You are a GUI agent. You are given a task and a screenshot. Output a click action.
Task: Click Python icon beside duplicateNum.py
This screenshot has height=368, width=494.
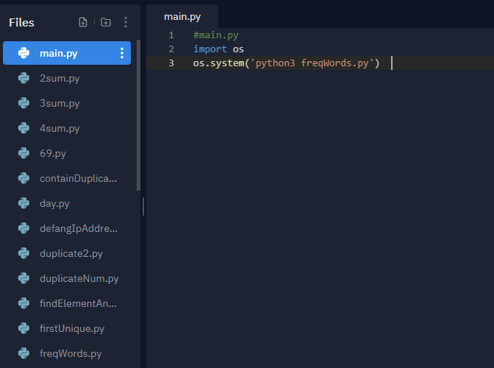click(x=24, y=278)
